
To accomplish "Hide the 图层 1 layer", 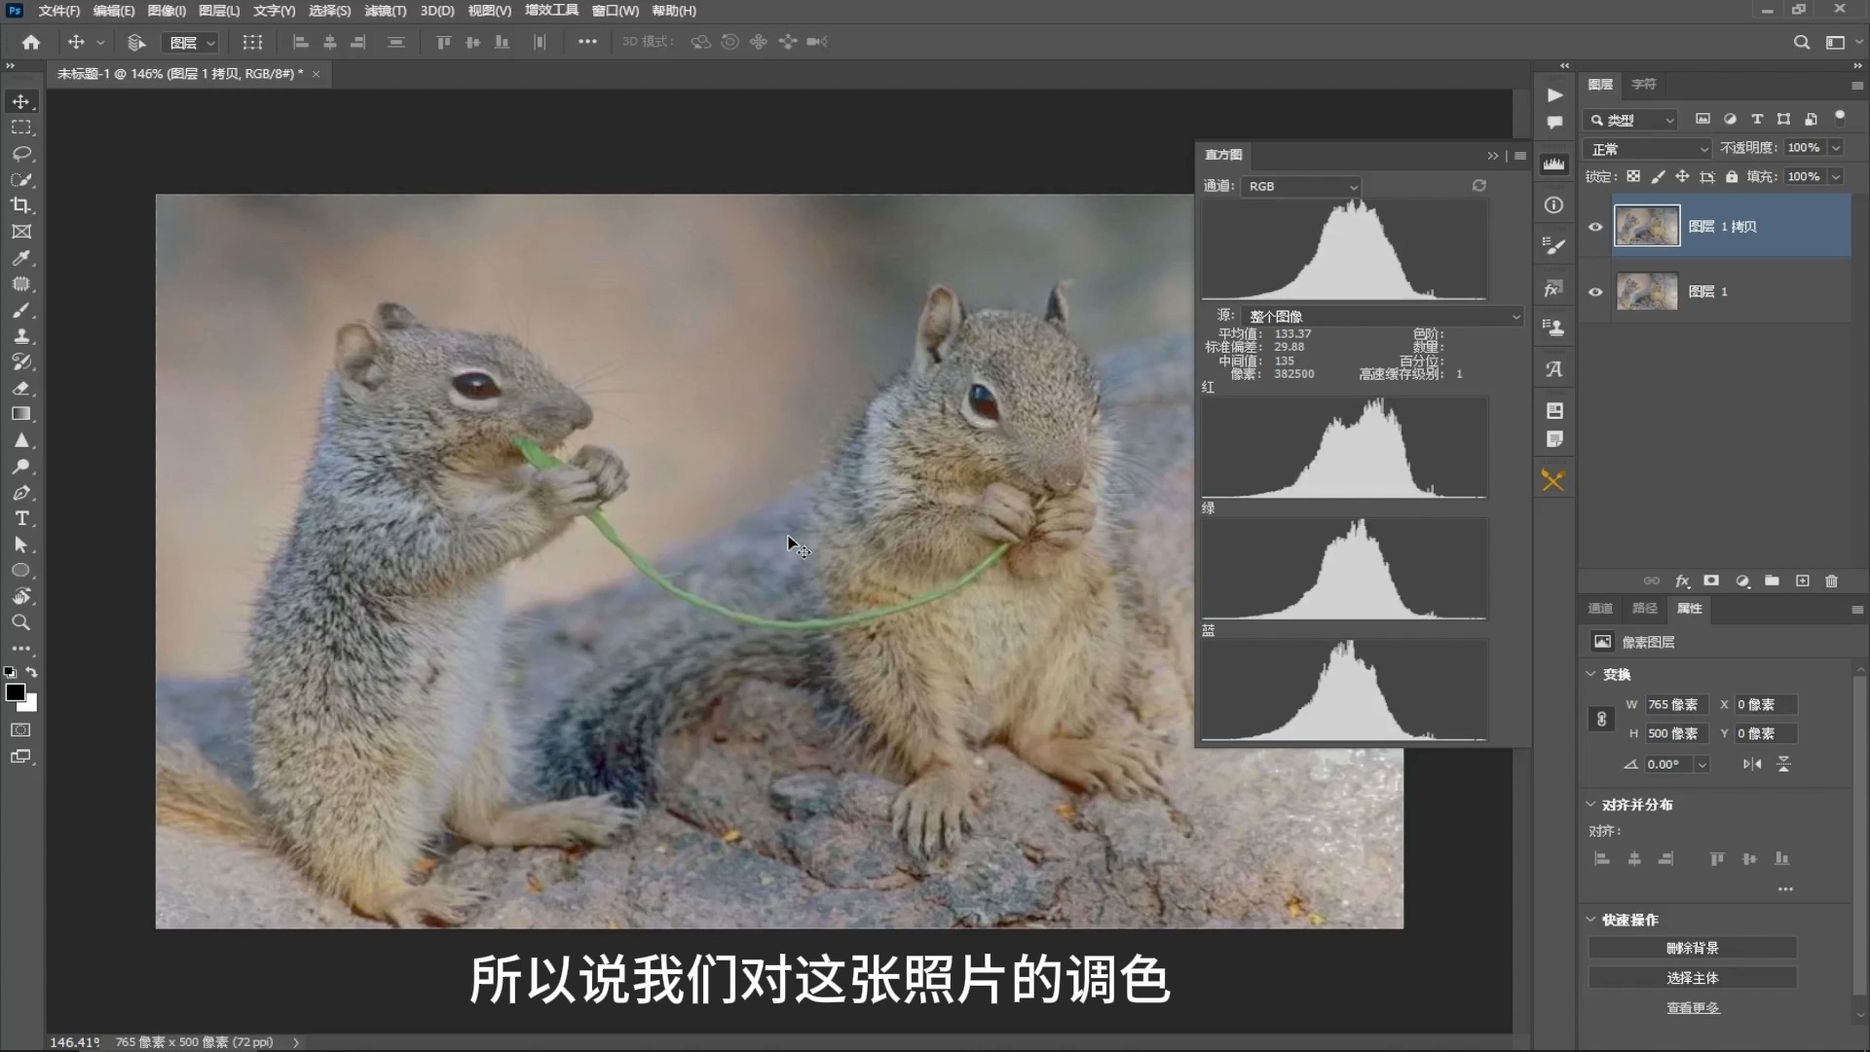I will point(1594,291).
